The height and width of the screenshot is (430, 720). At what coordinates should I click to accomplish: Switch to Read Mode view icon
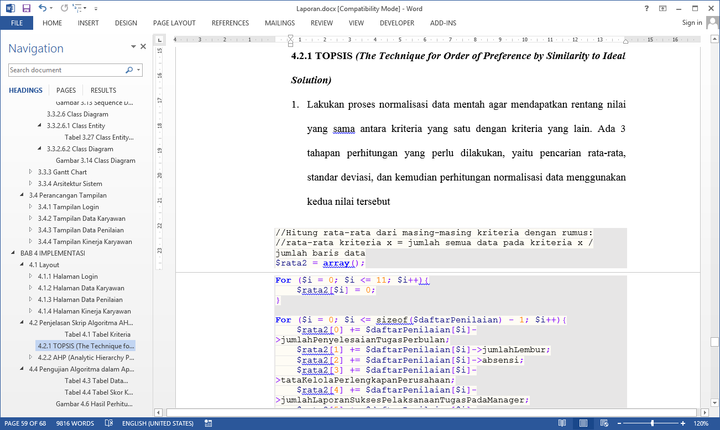(x=562, y=423)
